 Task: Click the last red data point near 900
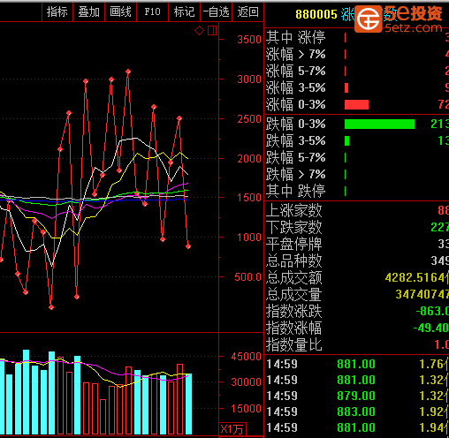click(188, 246)
